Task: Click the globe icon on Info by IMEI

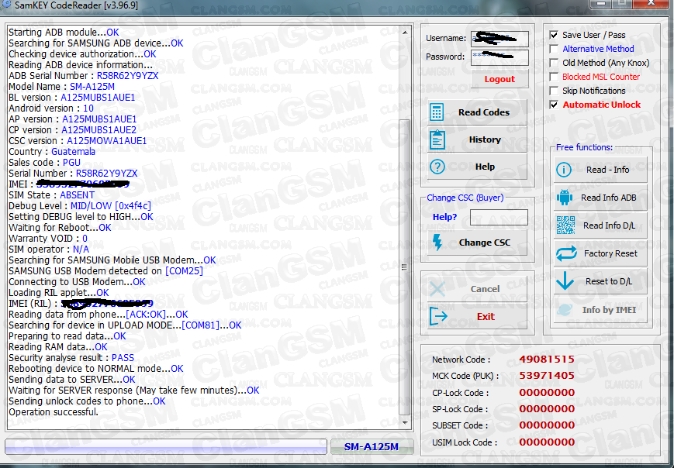Action: click(565, 310)
